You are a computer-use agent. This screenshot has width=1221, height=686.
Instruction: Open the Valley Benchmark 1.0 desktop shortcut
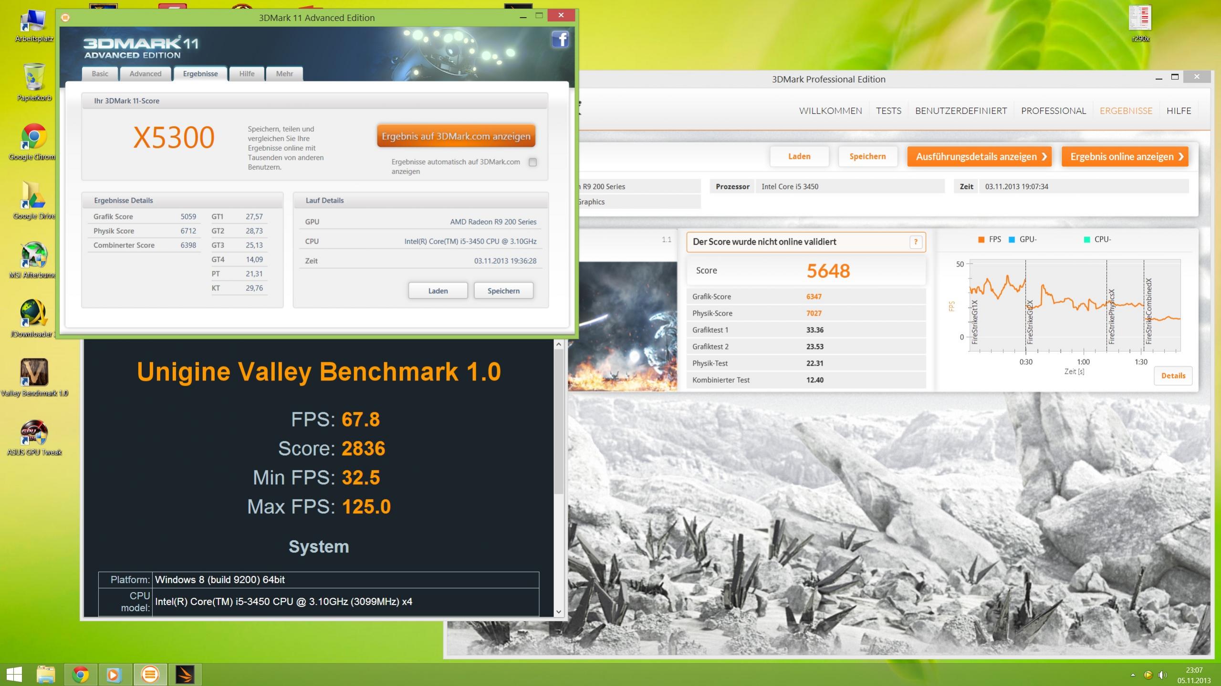[x=34, y=372]
